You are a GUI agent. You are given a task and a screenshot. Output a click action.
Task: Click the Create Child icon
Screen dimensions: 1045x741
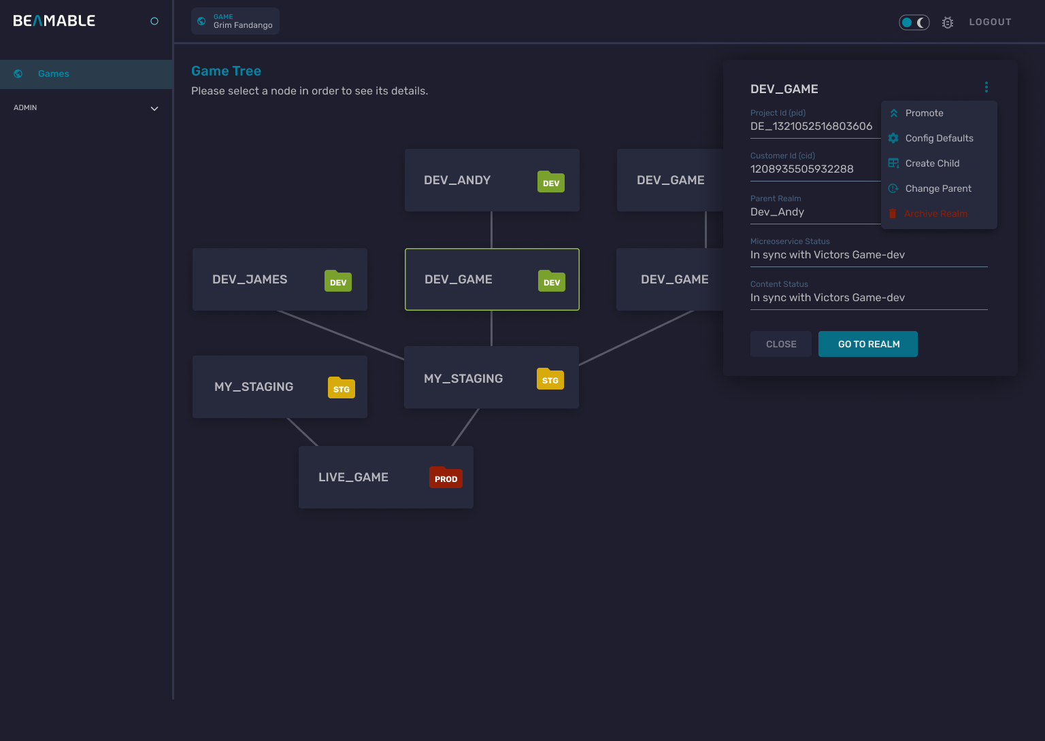point(893,163)
